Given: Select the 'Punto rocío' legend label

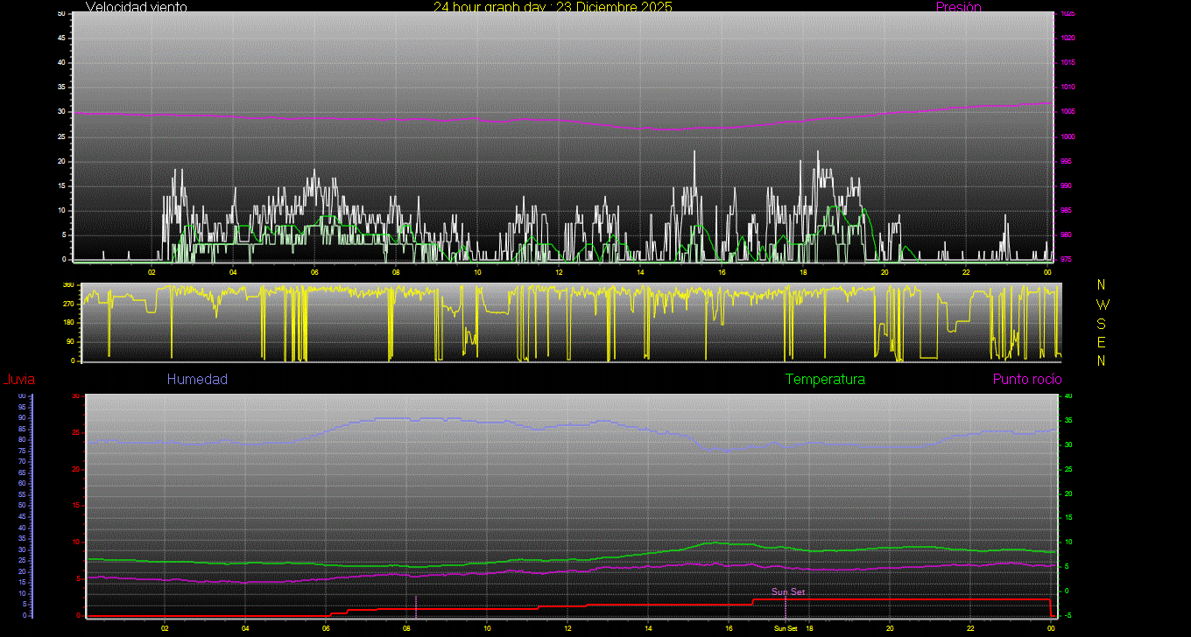Looking at the screenshot, I should pos(1026,380).
